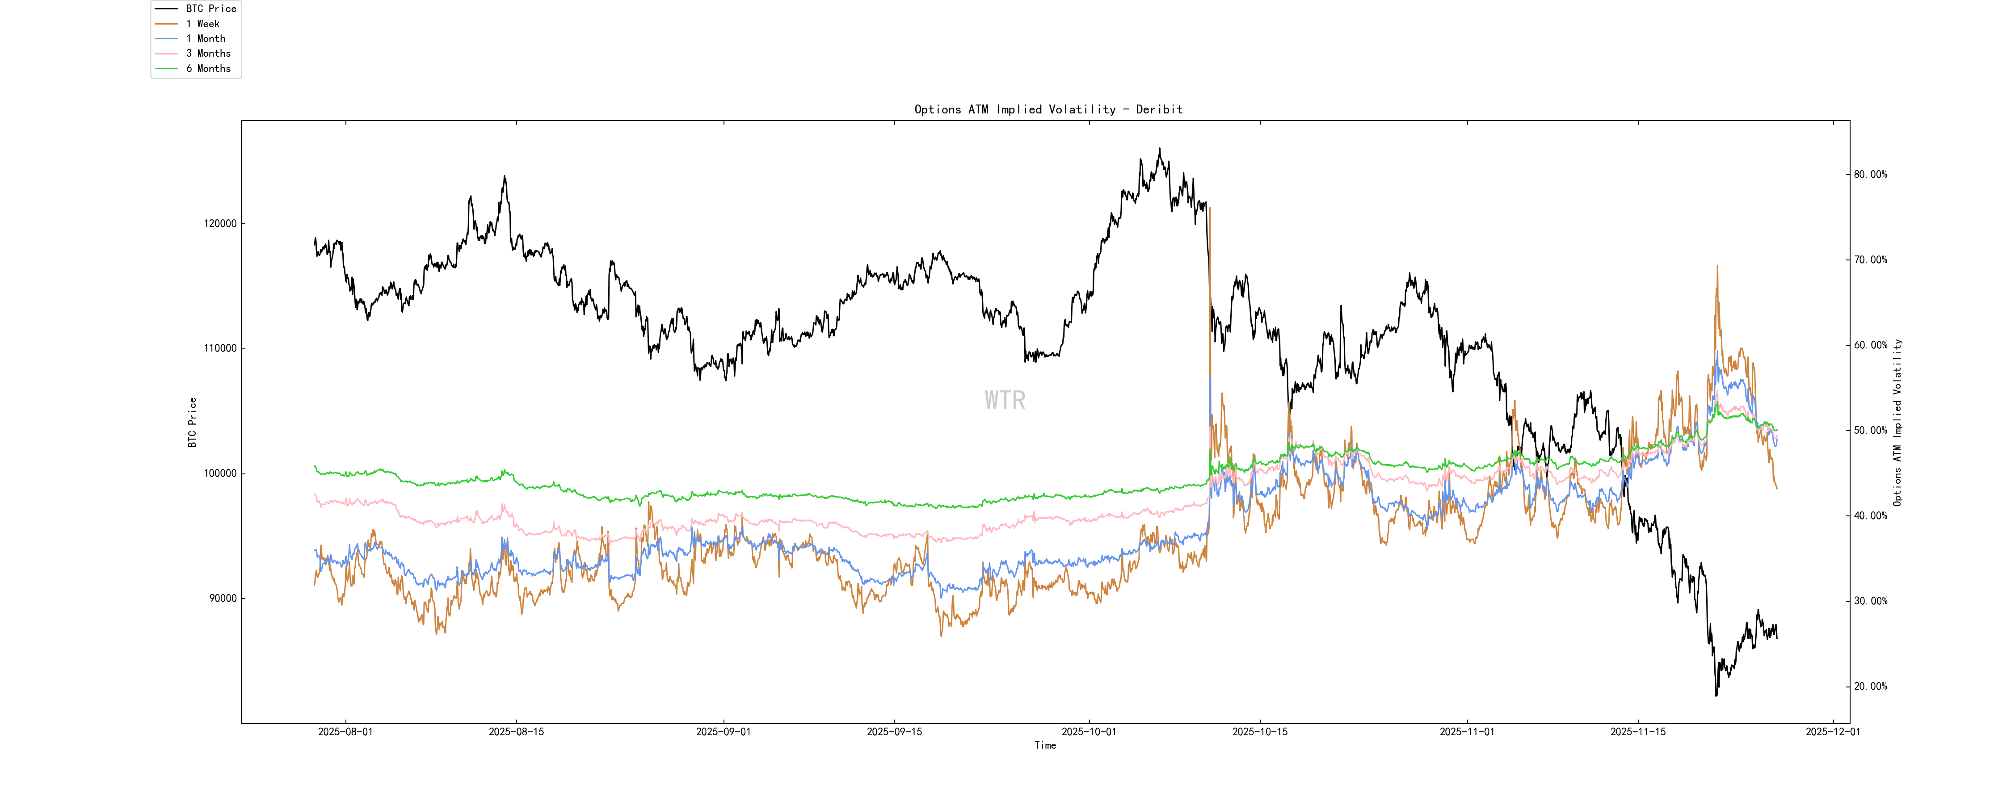Screen dimensions: 2011x804
Task: Click the right axis Implied Volatility label
Action: [1897, 422]
